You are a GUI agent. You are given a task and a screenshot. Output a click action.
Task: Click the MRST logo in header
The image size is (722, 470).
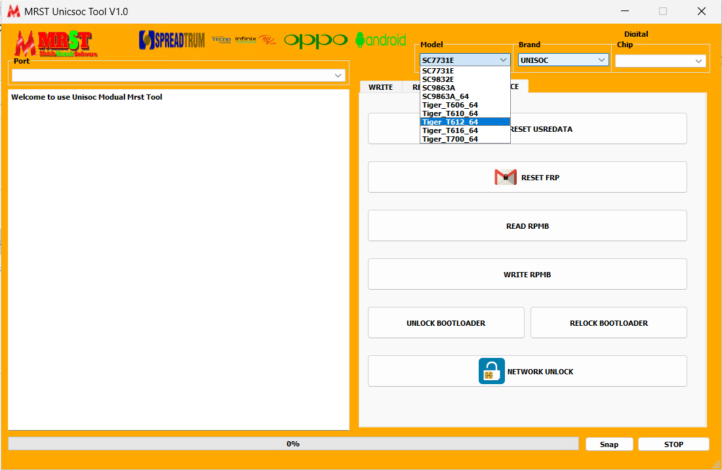coord(55,43)
